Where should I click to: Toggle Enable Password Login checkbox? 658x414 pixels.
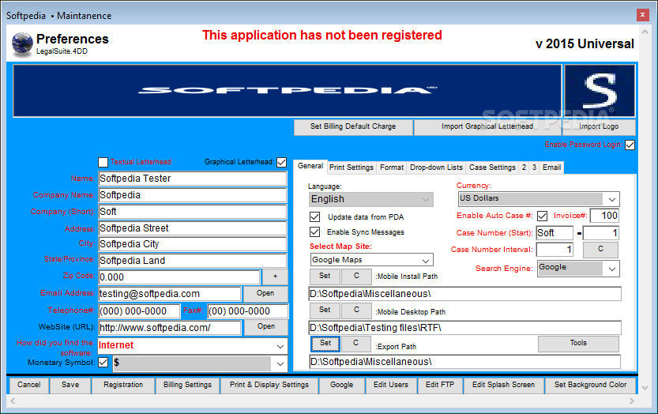coord(630,145)
